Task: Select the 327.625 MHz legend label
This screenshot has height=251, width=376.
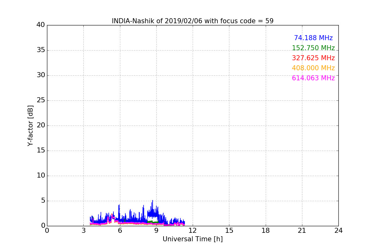Action: [x=313, y=58]
